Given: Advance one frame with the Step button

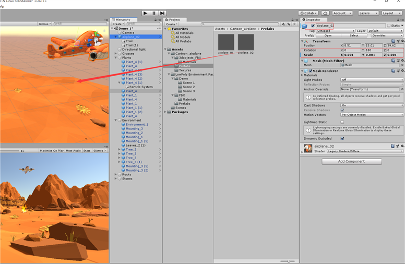Looking at the screenshot, I should pos(162,13).
